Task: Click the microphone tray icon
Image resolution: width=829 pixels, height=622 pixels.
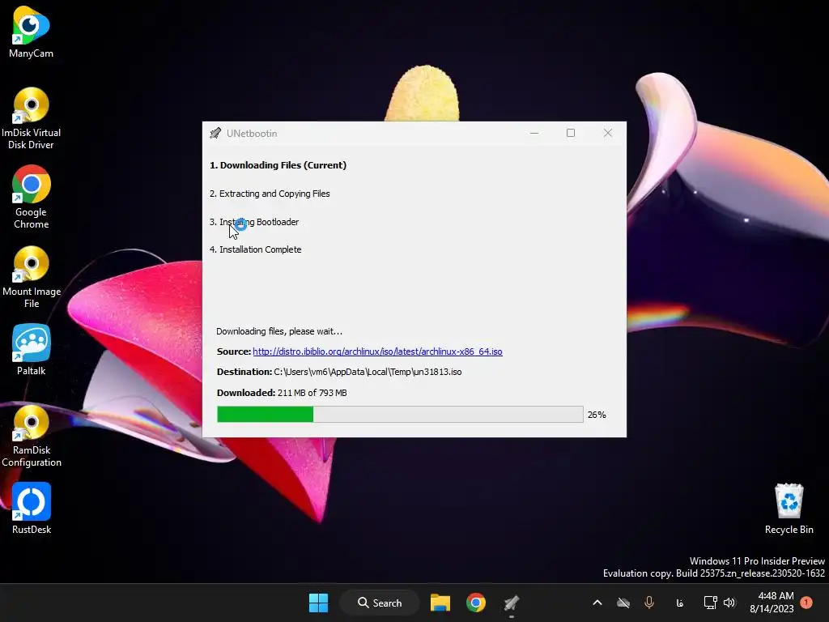Action: 649,603
